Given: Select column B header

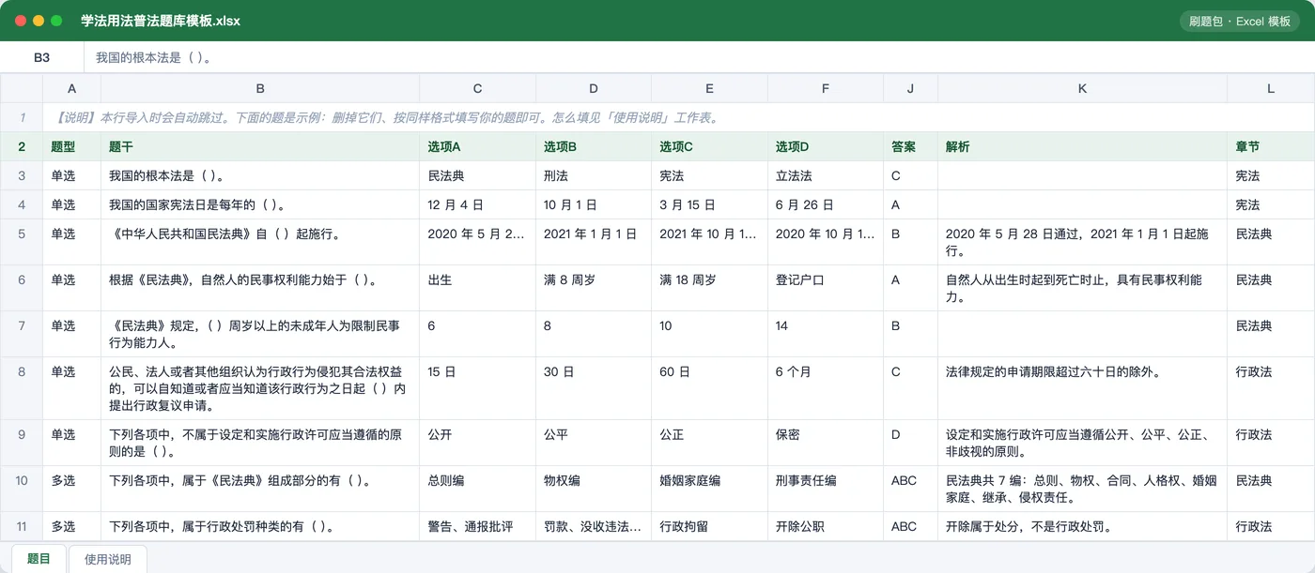Looking at the screenshot, I should 260,89.
